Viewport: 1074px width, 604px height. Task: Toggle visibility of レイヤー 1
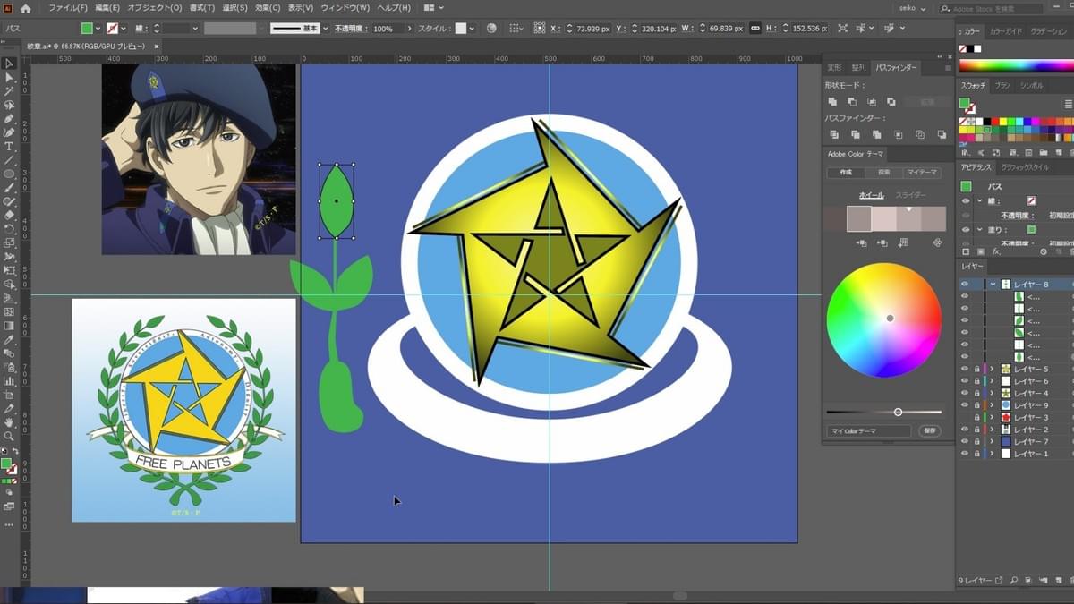(964, 454)
